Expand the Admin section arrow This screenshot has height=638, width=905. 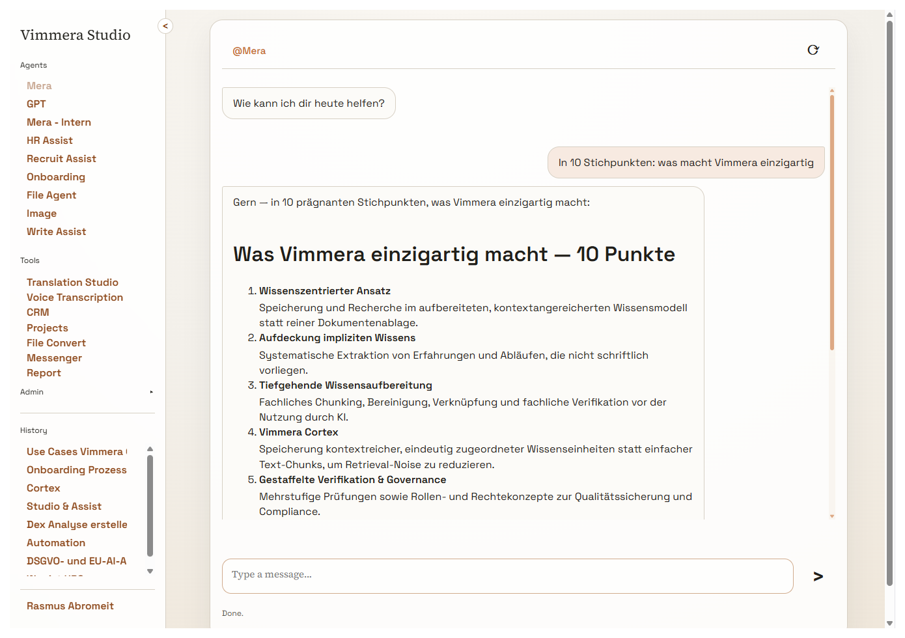point(151,392)
